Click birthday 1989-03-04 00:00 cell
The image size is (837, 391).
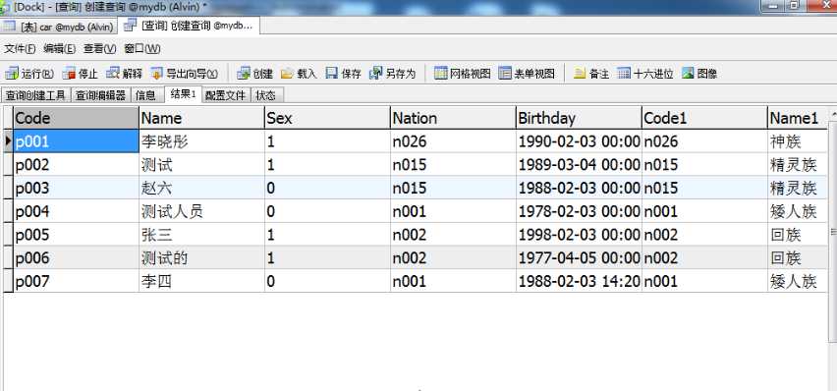(579, 164)
